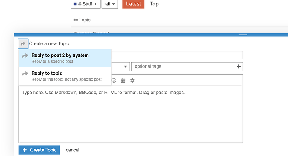Switch to the Top tab
This screenshot has width=288, height=156.
[x=154, y=4]
